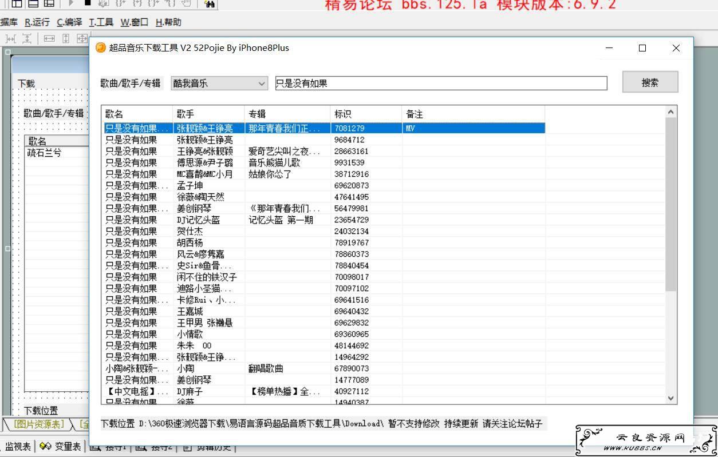
Task: Click the 歌手 column header
Action: [x=208, y=114]
